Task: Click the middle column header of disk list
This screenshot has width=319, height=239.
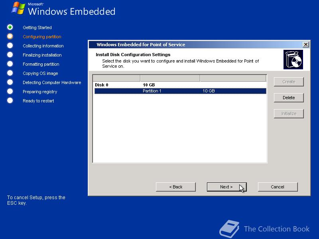Action: click(170, 78)
